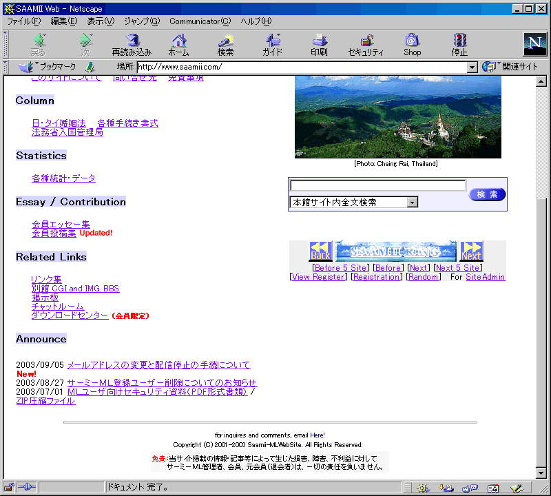Image resolution: width=551 pixels, height=496 pixels.
Task: Click the SAAMII Ring Next arrow image
Action: click(472, 251)
